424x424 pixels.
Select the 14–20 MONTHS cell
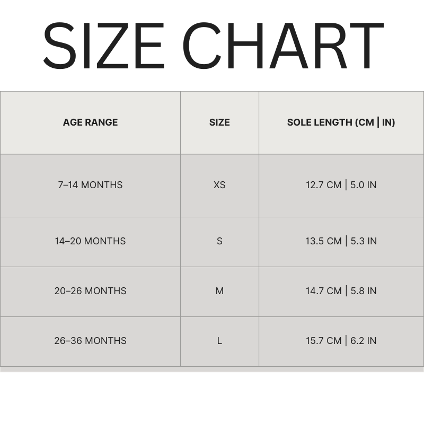tap(90, 241)
